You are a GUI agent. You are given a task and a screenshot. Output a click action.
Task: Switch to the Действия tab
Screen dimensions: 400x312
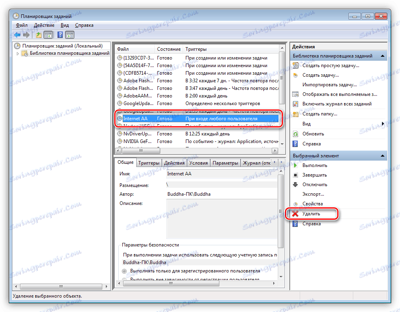click(x=174, y=163)
